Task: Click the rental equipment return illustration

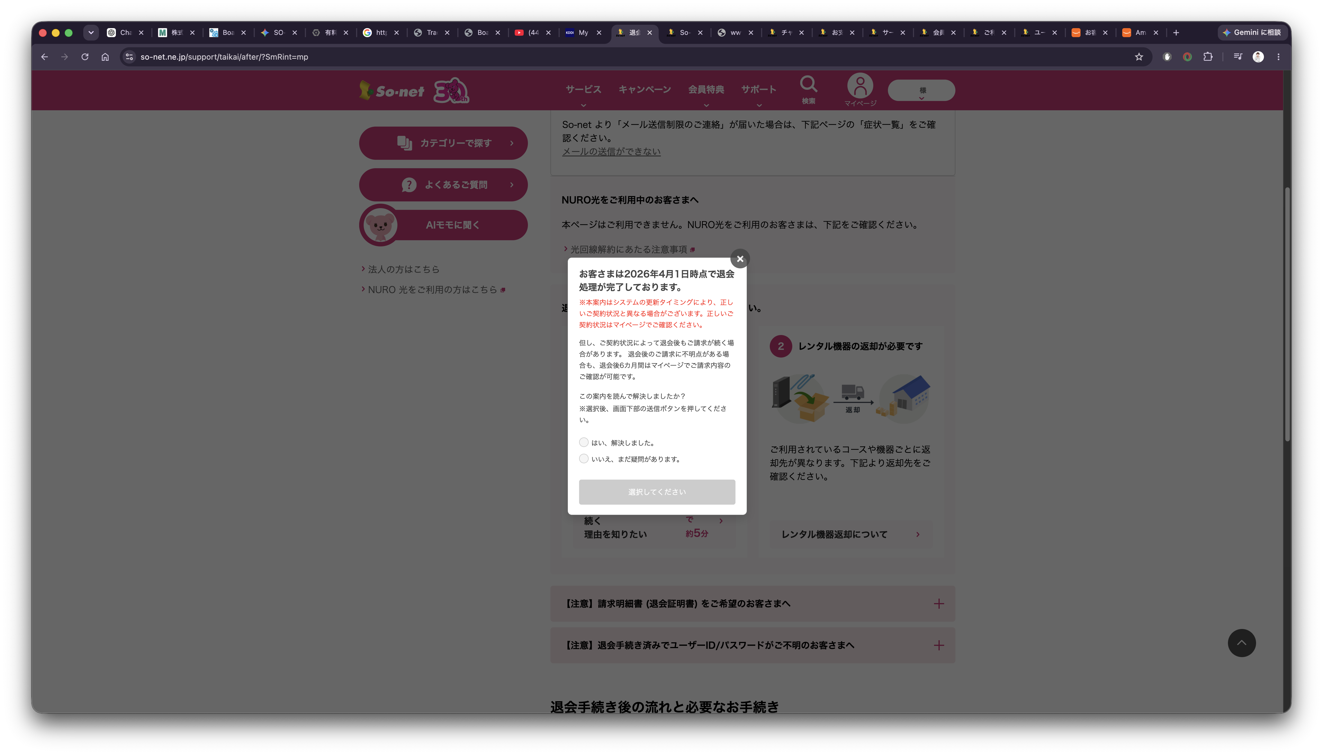Action: [x=851, y=398]
